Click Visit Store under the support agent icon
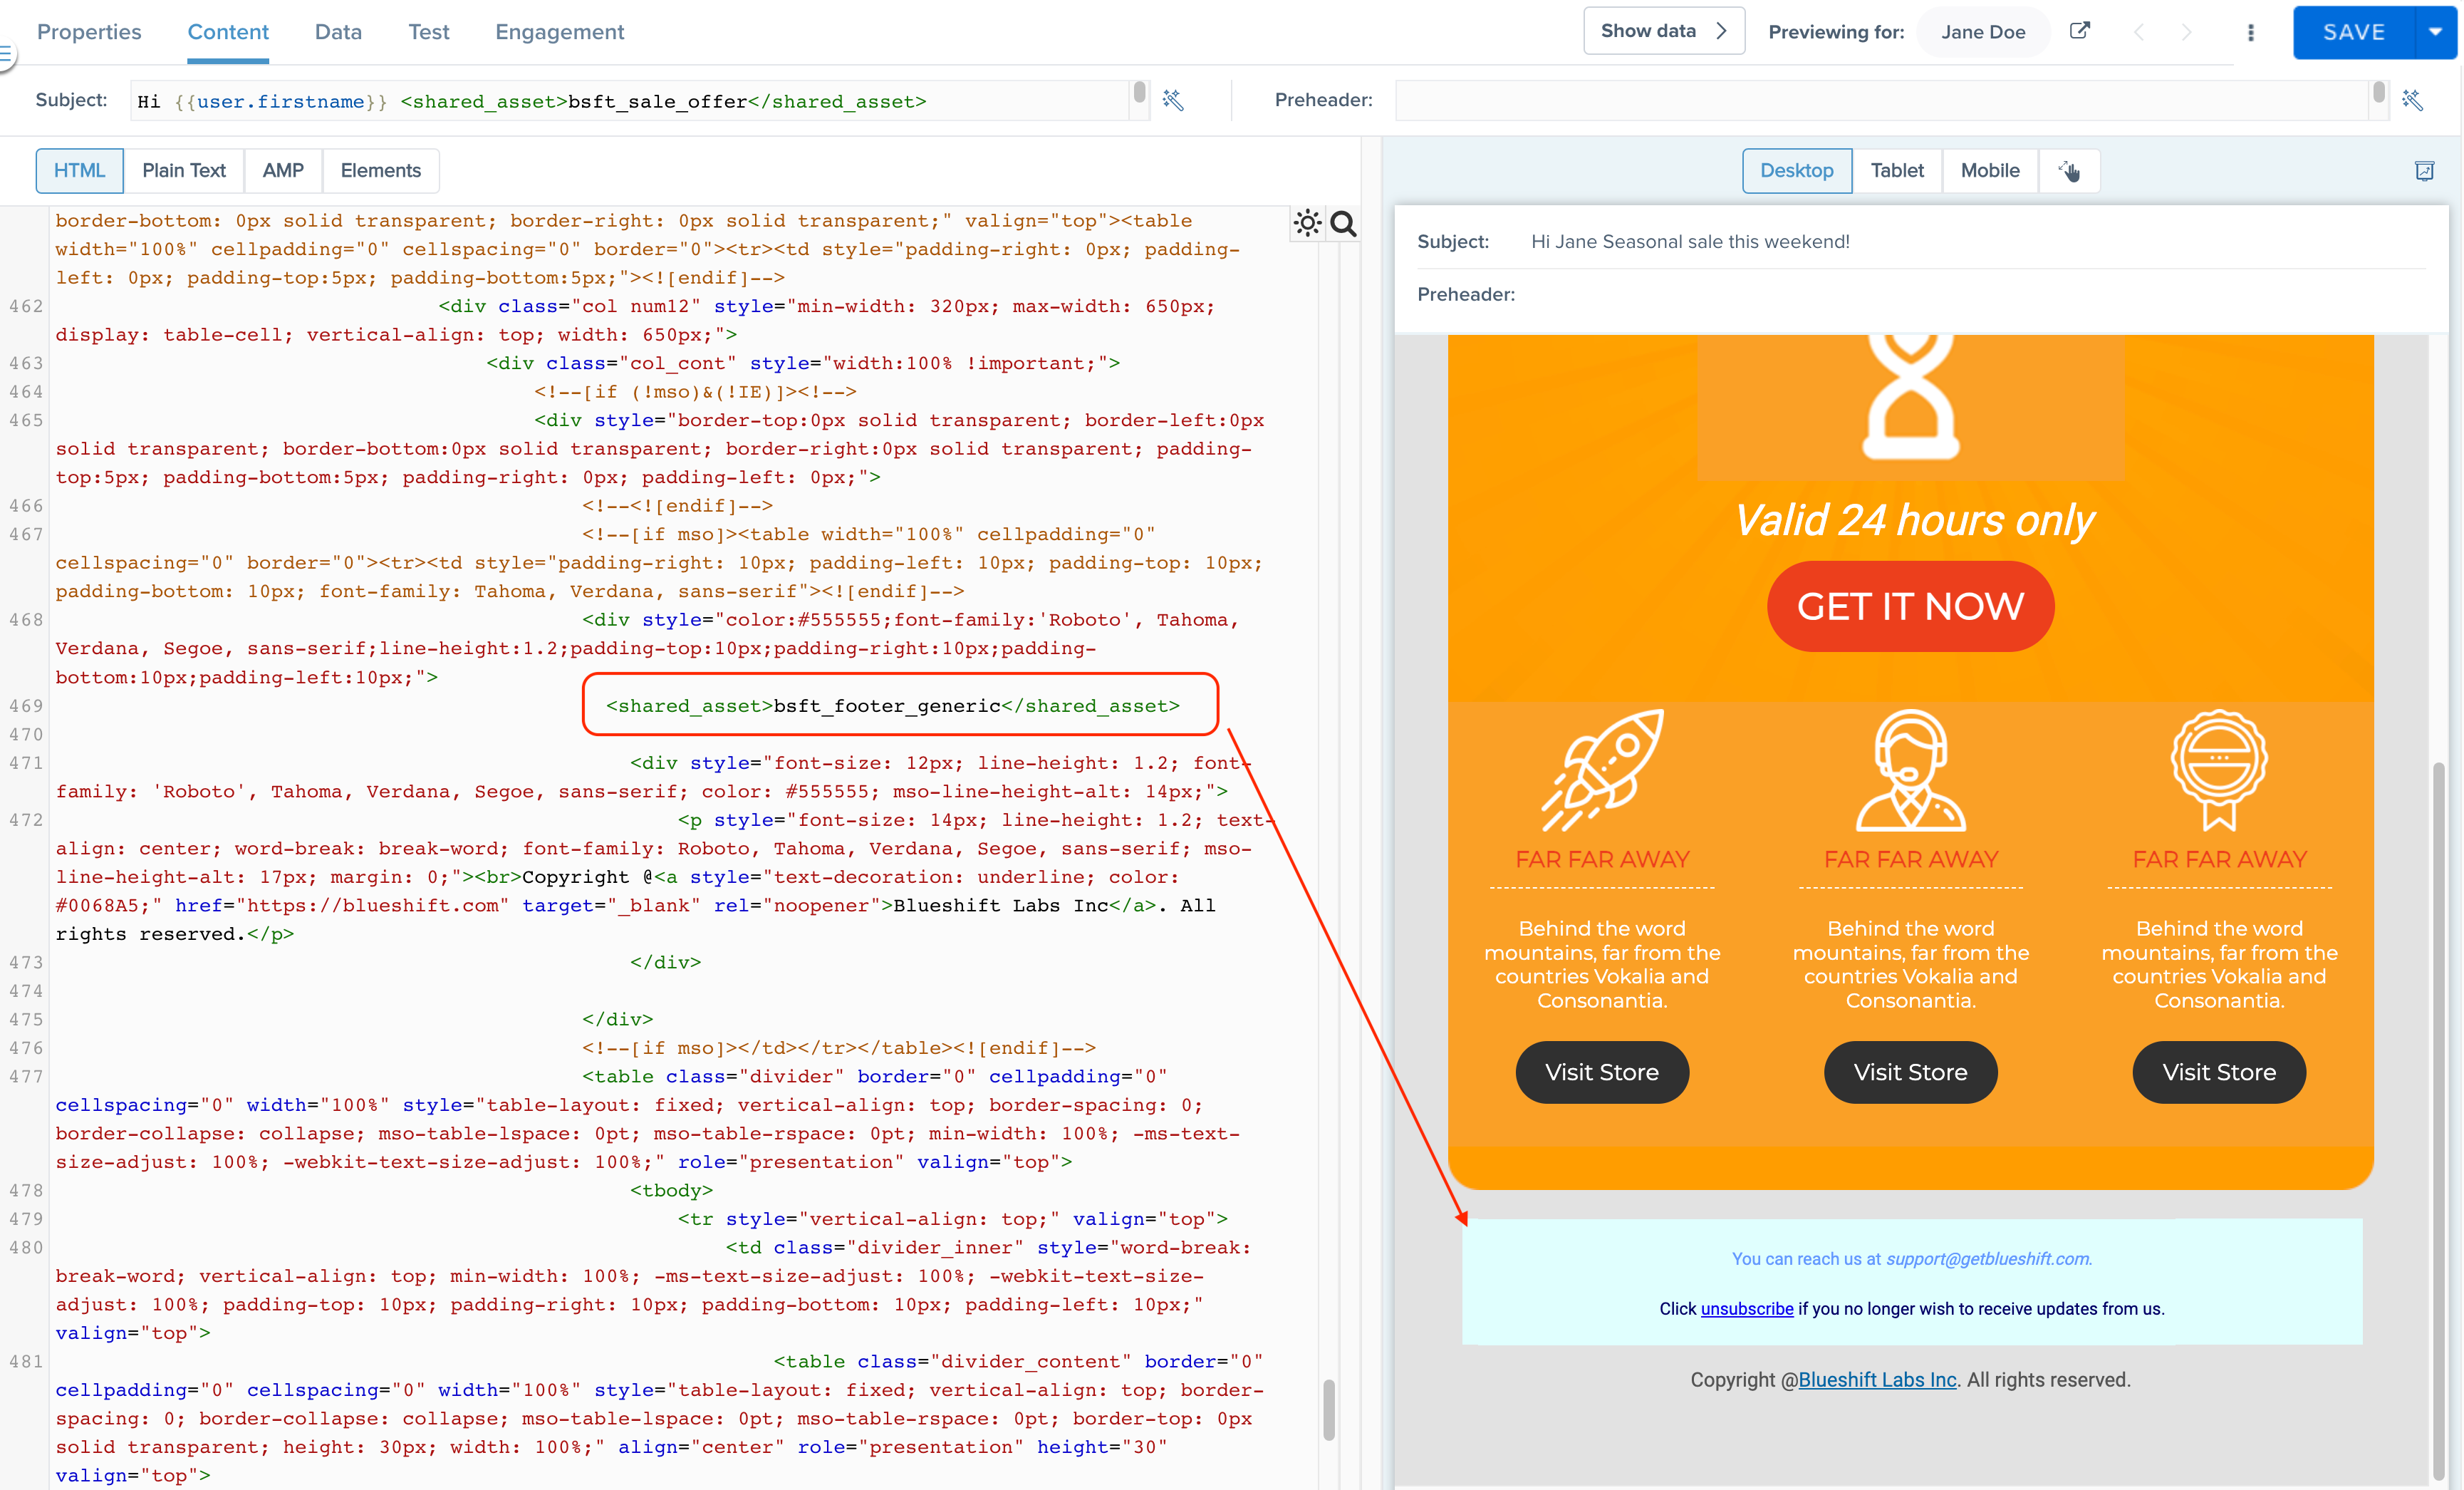This screenshot has height=1490, width=2464. pos(1910,1072)
